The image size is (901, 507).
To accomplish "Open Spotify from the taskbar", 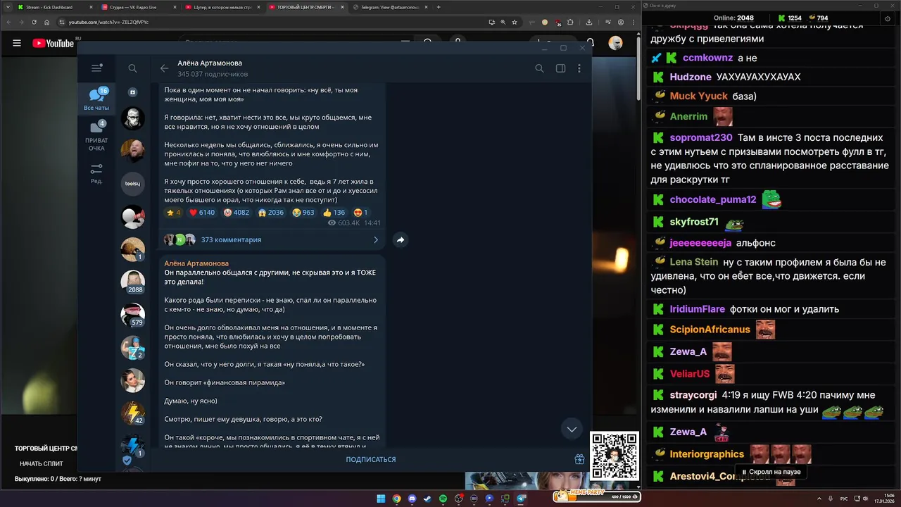I will tap(443, 499).
